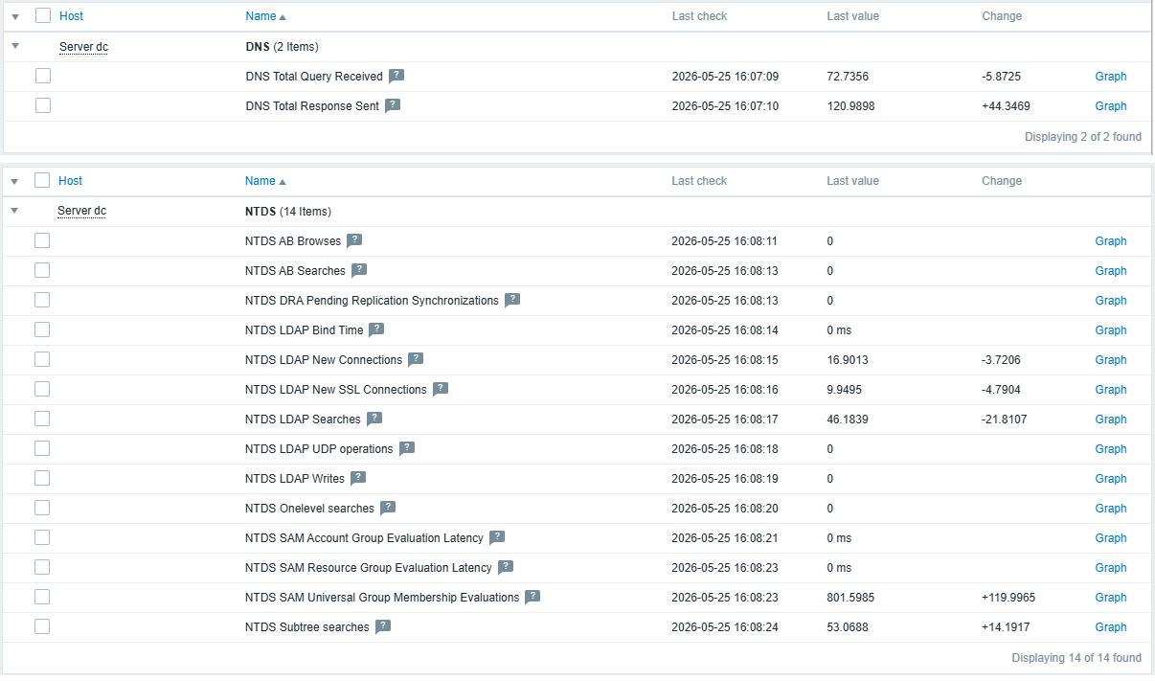Collapse the DNS item group on Server dc

click(x=14, y=46)
